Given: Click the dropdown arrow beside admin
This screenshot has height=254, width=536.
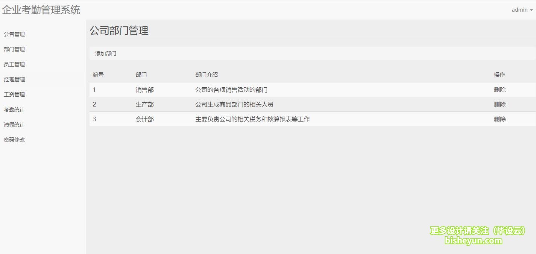Looking at the screenshot, I should coord(531,11).
